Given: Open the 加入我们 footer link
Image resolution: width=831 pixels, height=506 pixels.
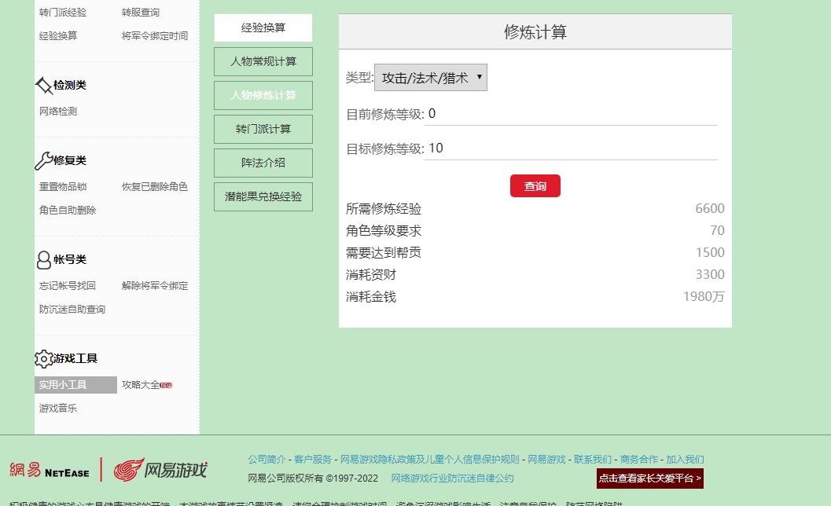Looking at the screenshot, I should point(686,460).
